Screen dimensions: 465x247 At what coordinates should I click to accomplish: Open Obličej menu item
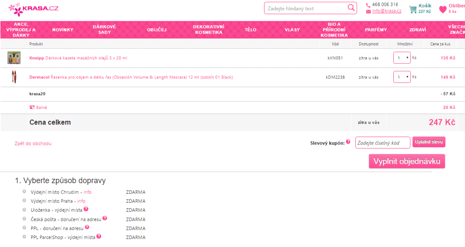tap(157, 30)
